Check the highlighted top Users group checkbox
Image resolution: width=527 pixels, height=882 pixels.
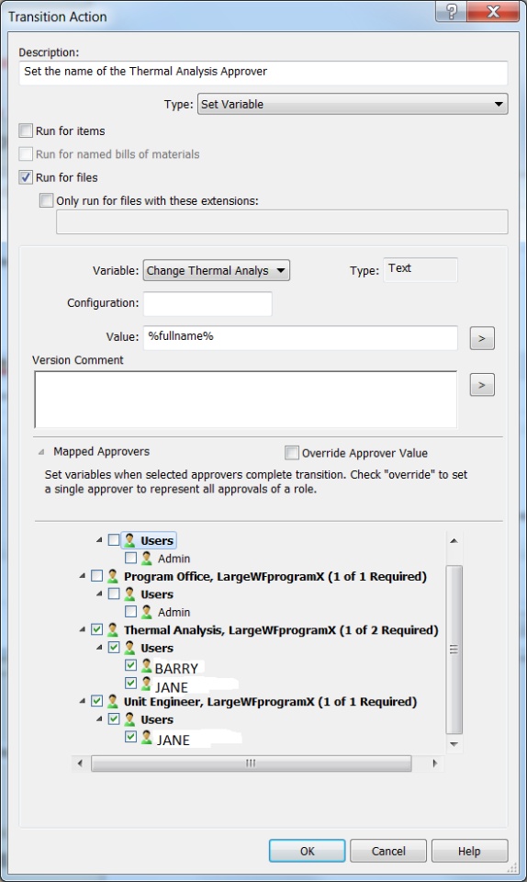(x=114, y=540)
